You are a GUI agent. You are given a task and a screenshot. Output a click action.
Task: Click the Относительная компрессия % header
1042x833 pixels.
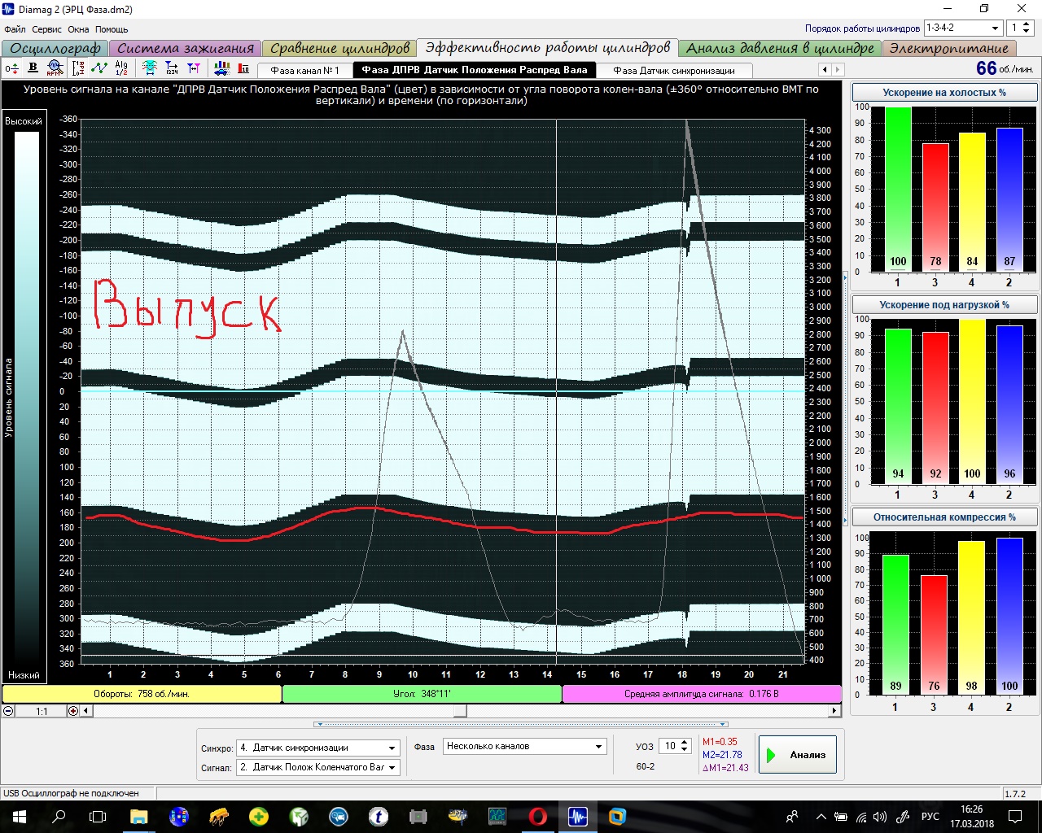[x=944, y=517]
